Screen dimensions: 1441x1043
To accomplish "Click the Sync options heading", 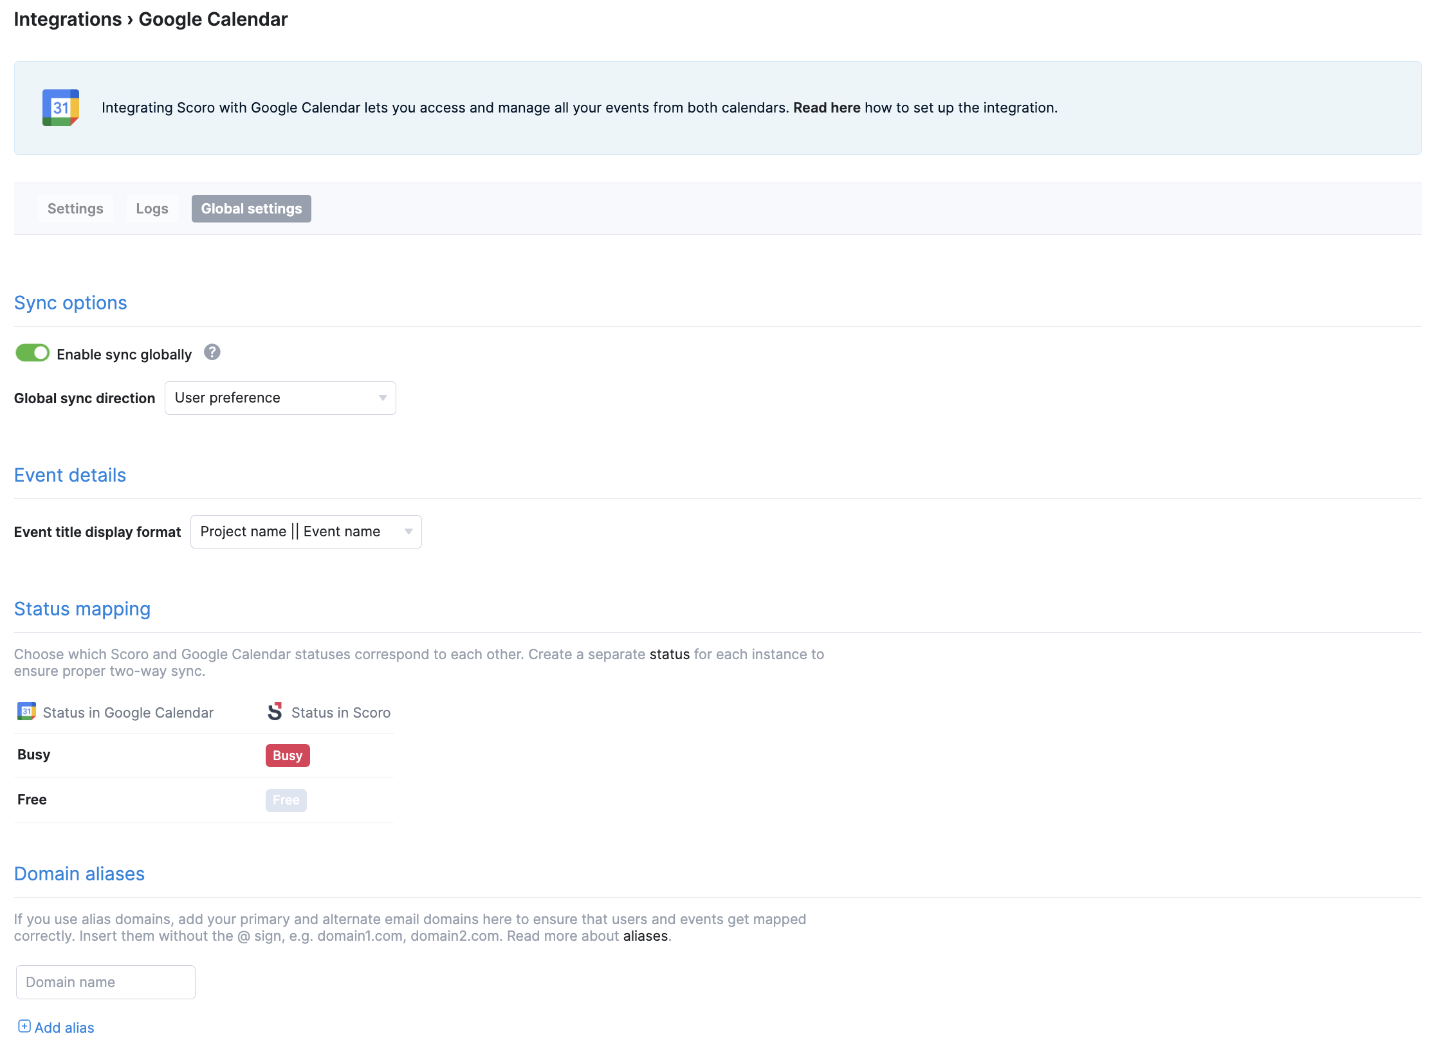I will pyautogui.click(x=71, y=303).
